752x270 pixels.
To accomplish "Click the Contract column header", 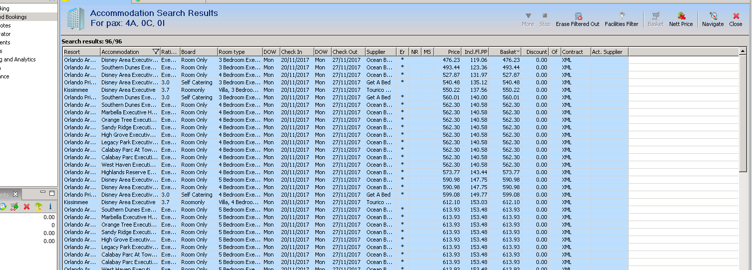I will pos(575,52).
